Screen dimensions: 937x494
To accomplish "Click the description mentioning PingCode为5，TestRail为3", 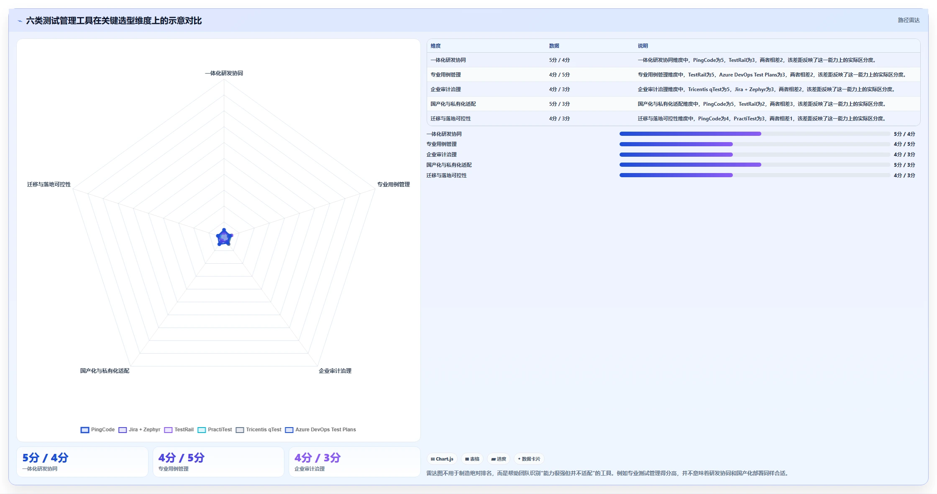I will tap(757, 60).
